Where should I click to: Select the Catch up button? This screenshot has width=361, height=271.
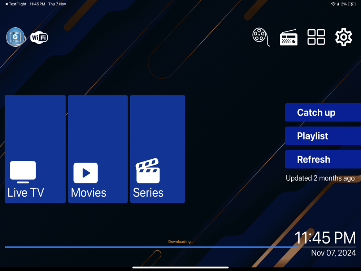coord(323,112)
